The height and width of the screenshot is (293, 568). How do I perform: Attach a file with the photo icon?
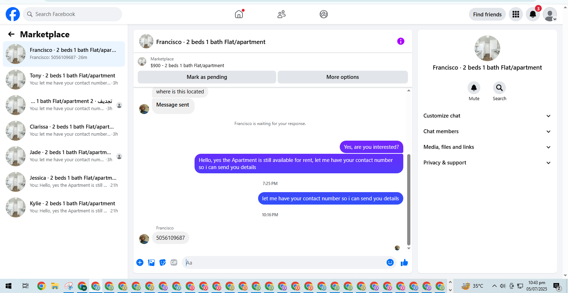151,262
